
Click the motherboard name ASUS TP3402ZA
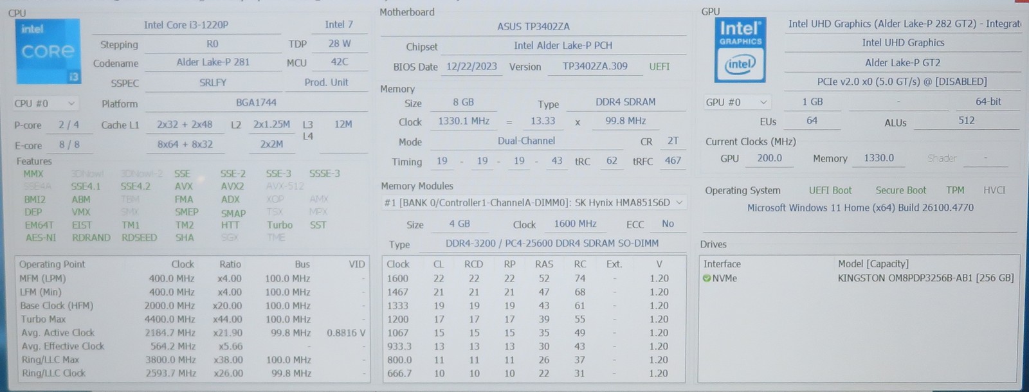533,26
